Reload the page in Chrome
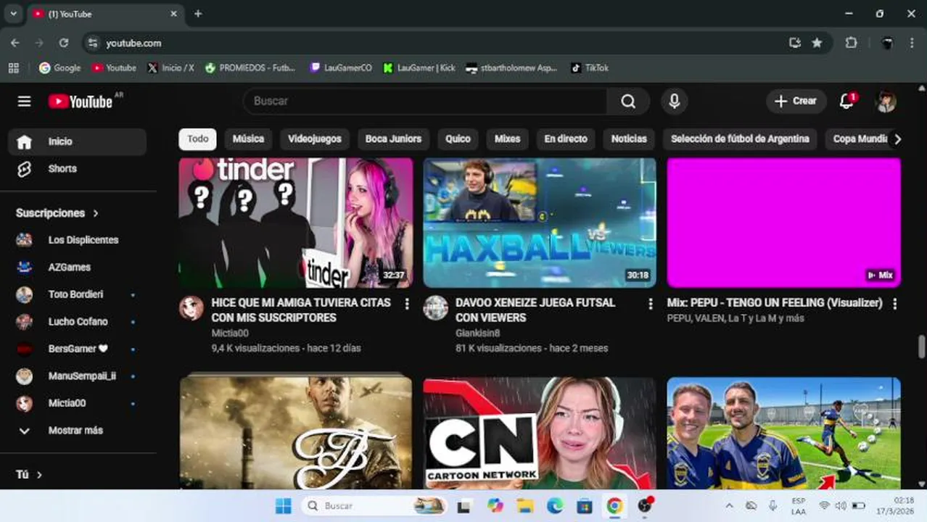 [x=64, y=43]
